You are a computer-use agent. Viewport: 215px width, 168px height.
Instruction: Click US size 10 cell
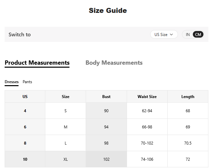click(x=25, y=159)
